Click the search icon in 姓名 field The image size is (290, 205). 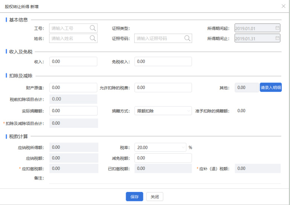click(93, 38)
